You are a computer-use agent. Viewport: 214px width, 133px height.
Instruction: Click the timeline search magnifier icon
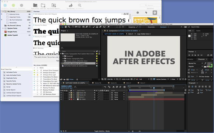point(75,87)
